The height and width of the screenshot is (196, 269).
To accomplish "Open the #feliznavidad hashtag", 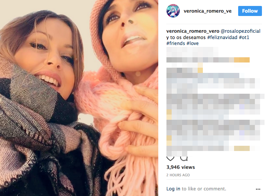I will coord(222,37).
